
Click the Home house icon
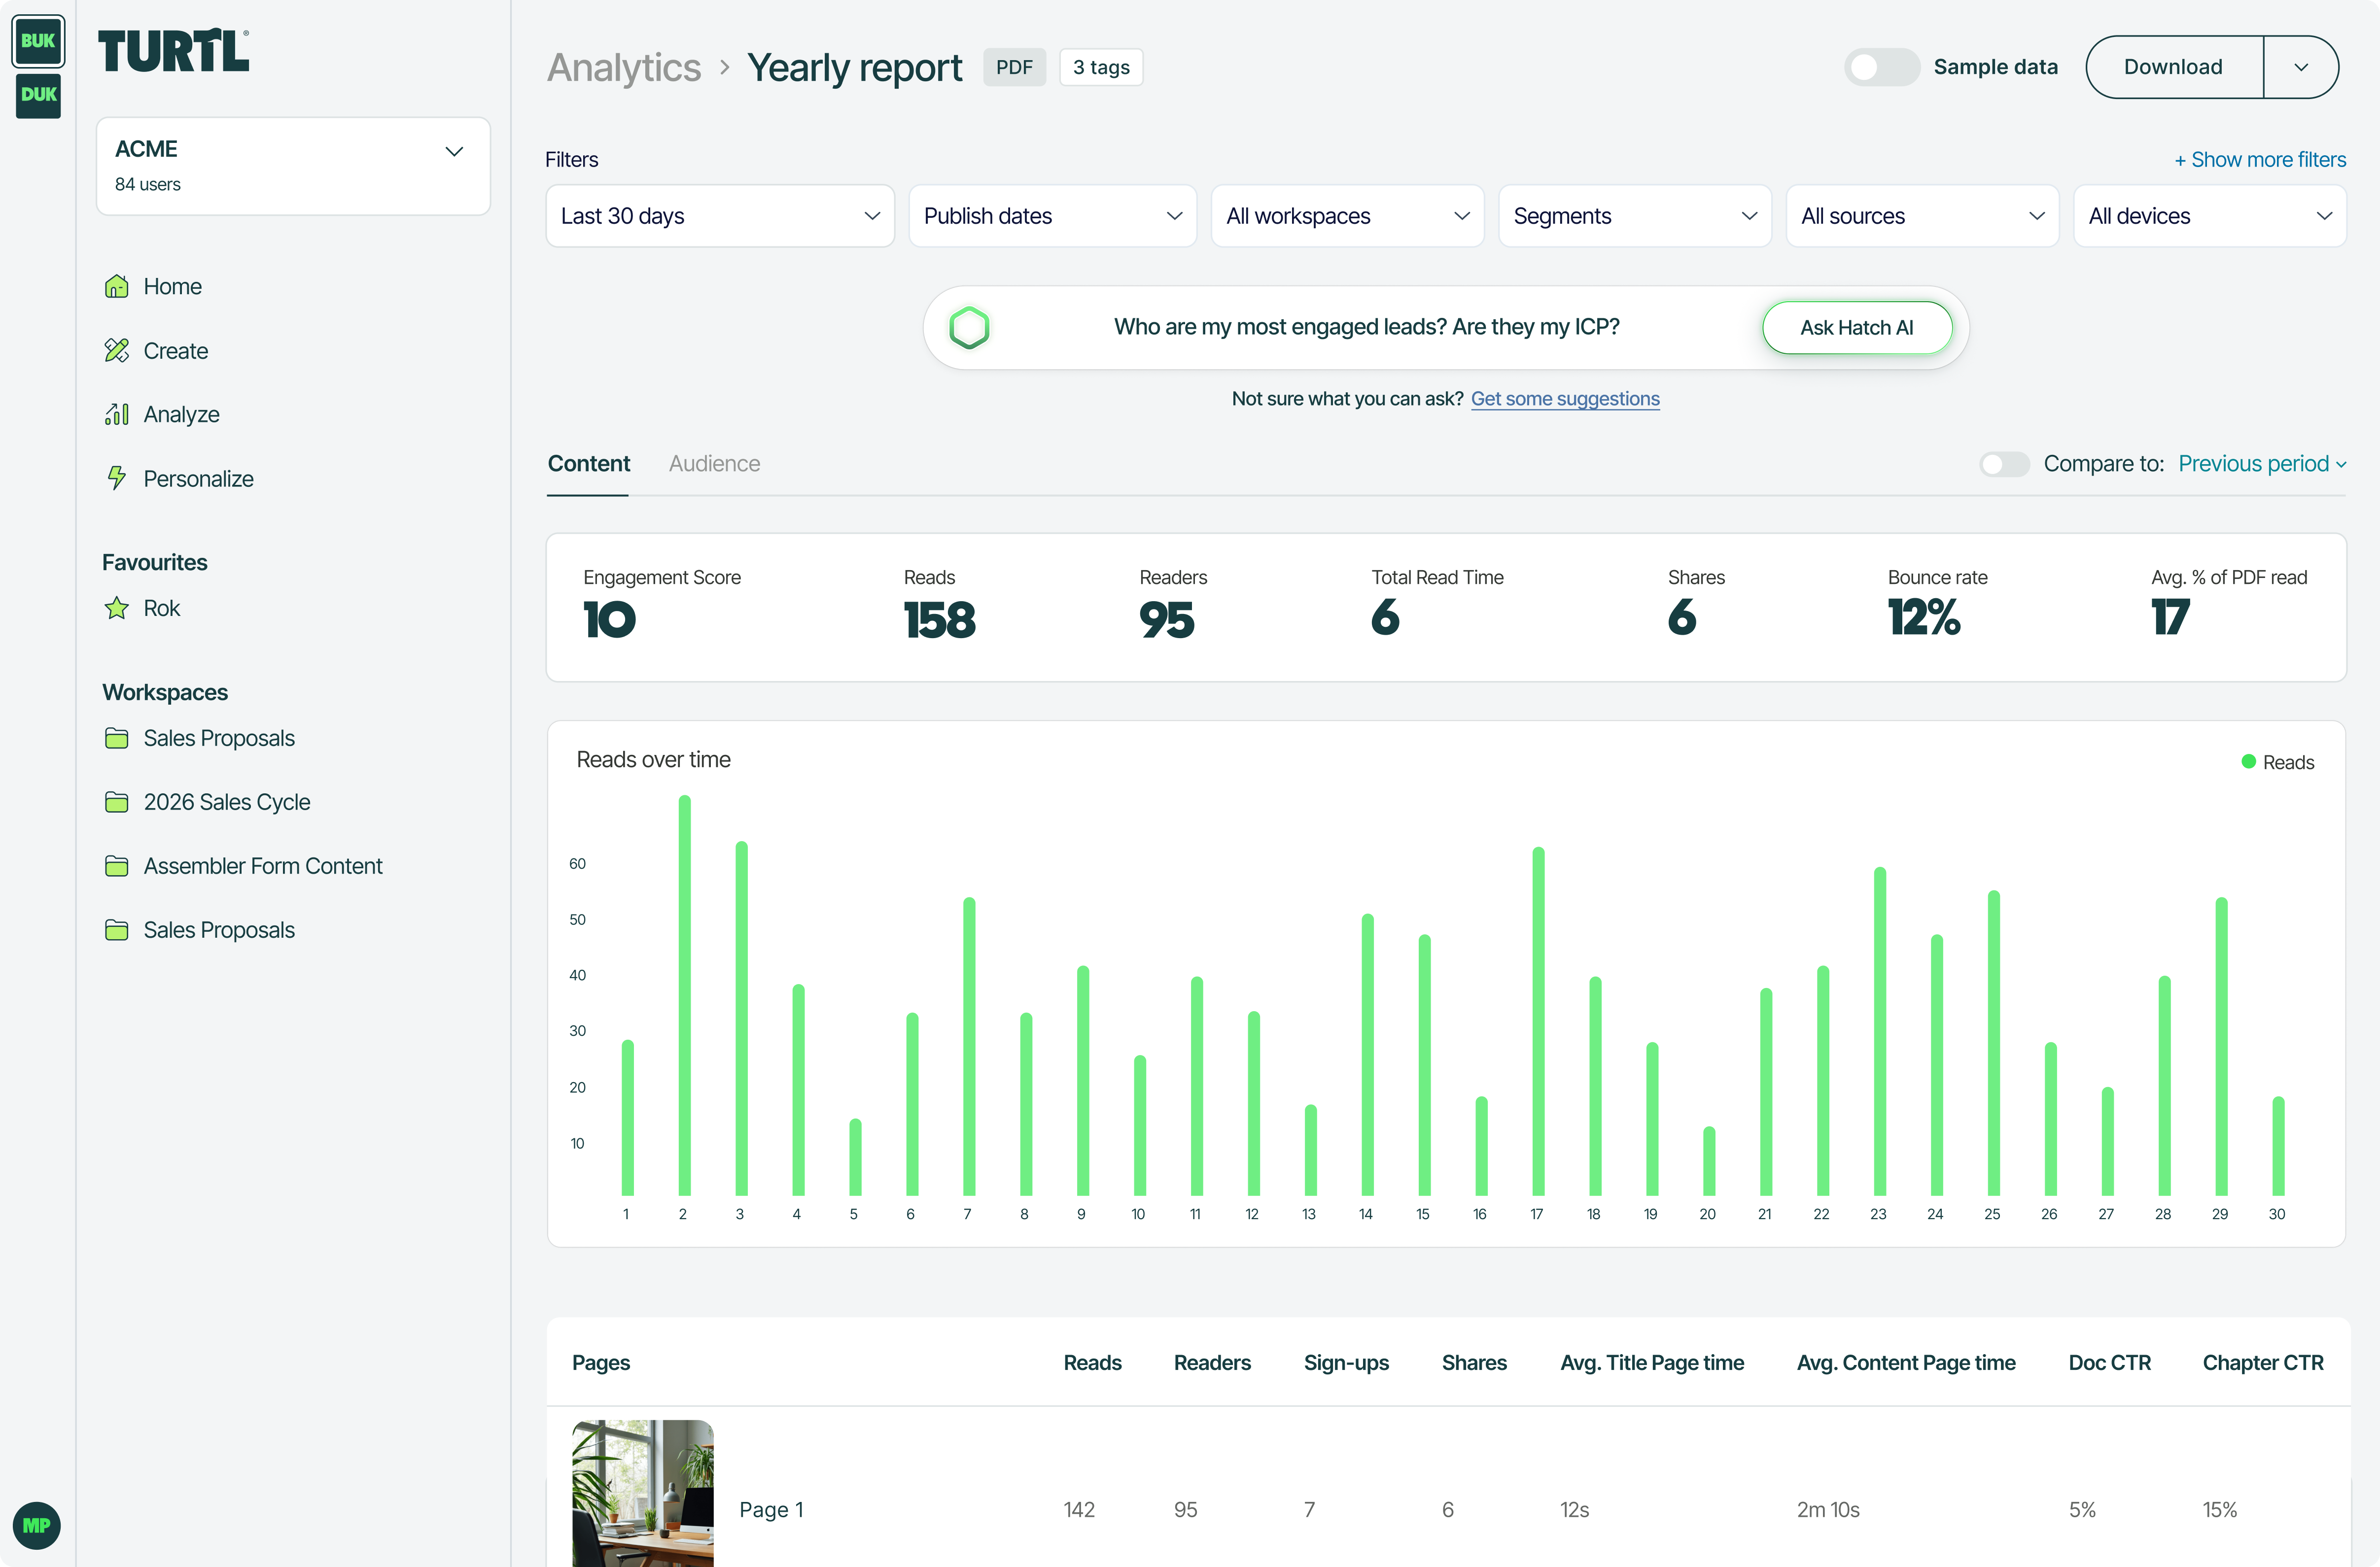pos(117,287)
